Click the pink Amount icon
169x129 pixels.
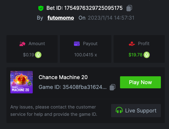(x=23, y=44)
